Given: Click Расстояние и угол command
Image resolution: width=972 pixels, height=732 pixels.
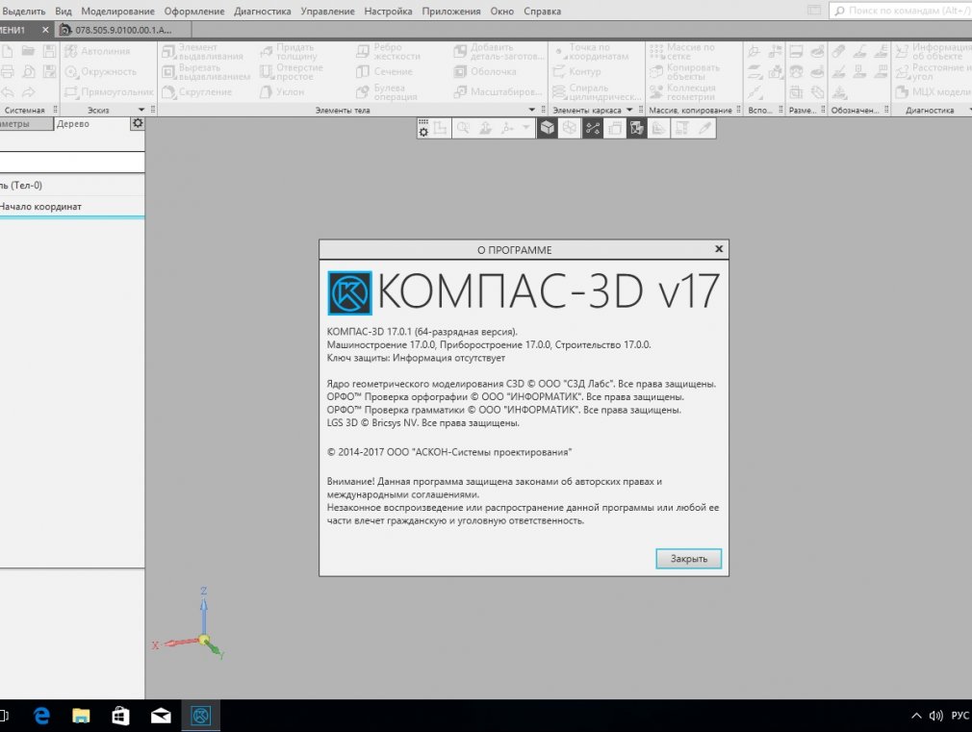Looking at the screenshot, I should click(933, 72).
